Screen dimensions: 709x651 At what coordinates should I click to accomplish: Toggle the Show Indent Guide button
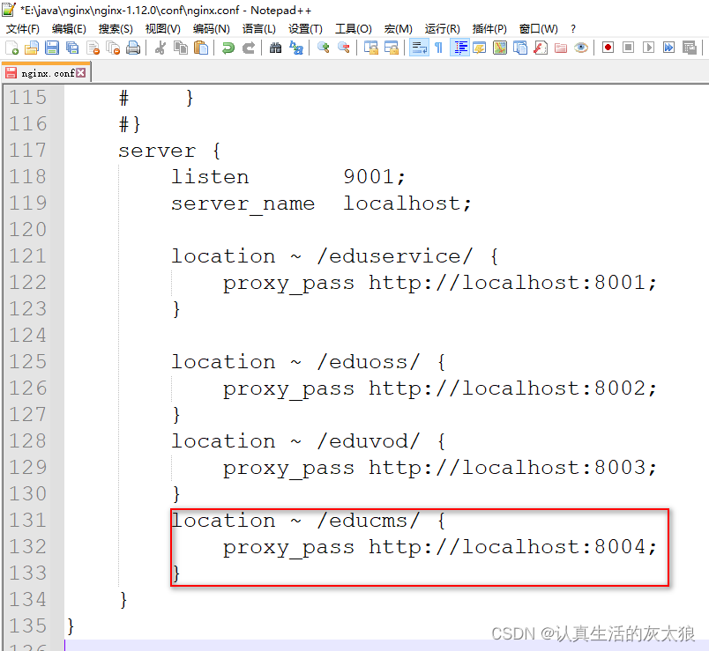[459, 48]
